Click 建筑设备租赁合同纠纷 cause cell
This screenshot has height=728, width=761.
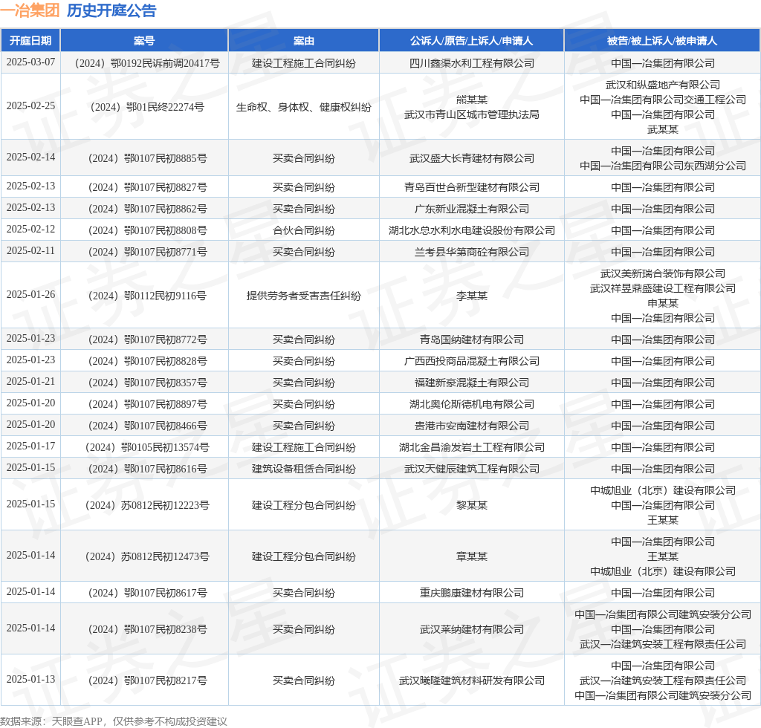pos(304,469)
